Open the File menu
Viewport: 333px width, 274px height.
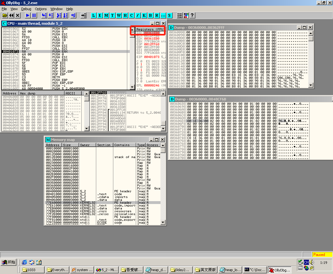[x=4, y=9]
